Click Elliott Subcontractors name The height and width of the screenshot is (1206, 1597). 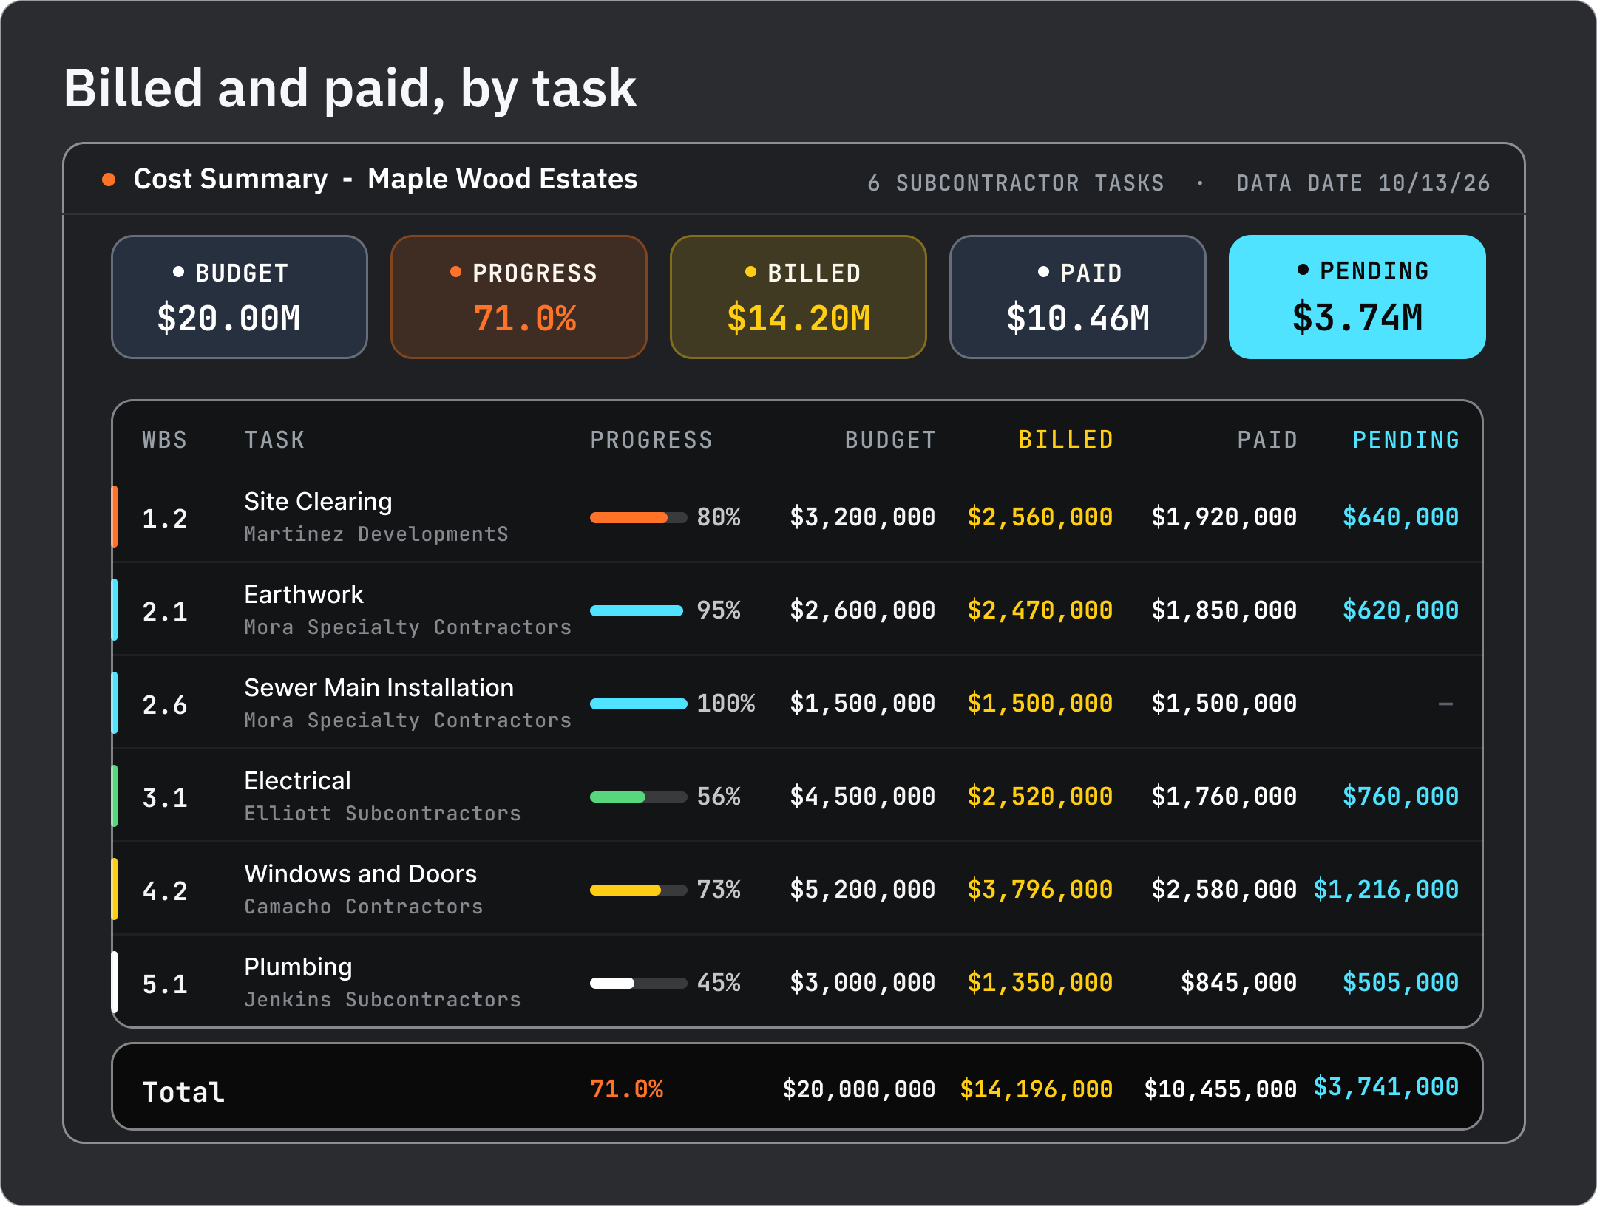(x=383, y=814)
